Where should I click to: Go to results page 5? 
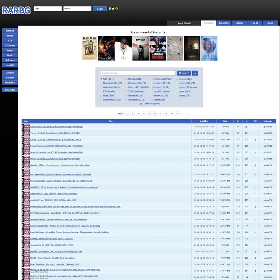149,113
